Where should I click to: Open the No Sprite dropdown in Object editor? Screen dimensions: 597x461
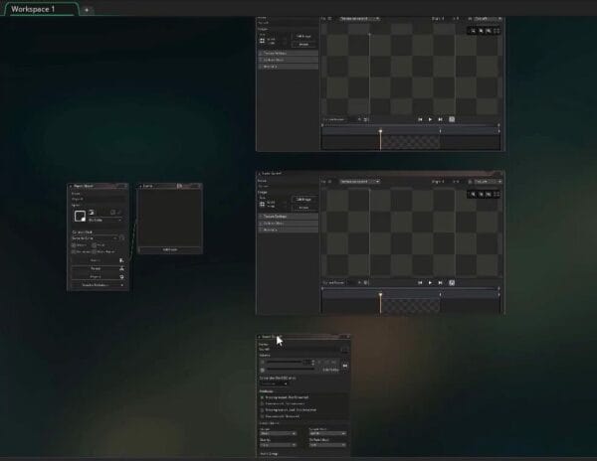[105, 220]
